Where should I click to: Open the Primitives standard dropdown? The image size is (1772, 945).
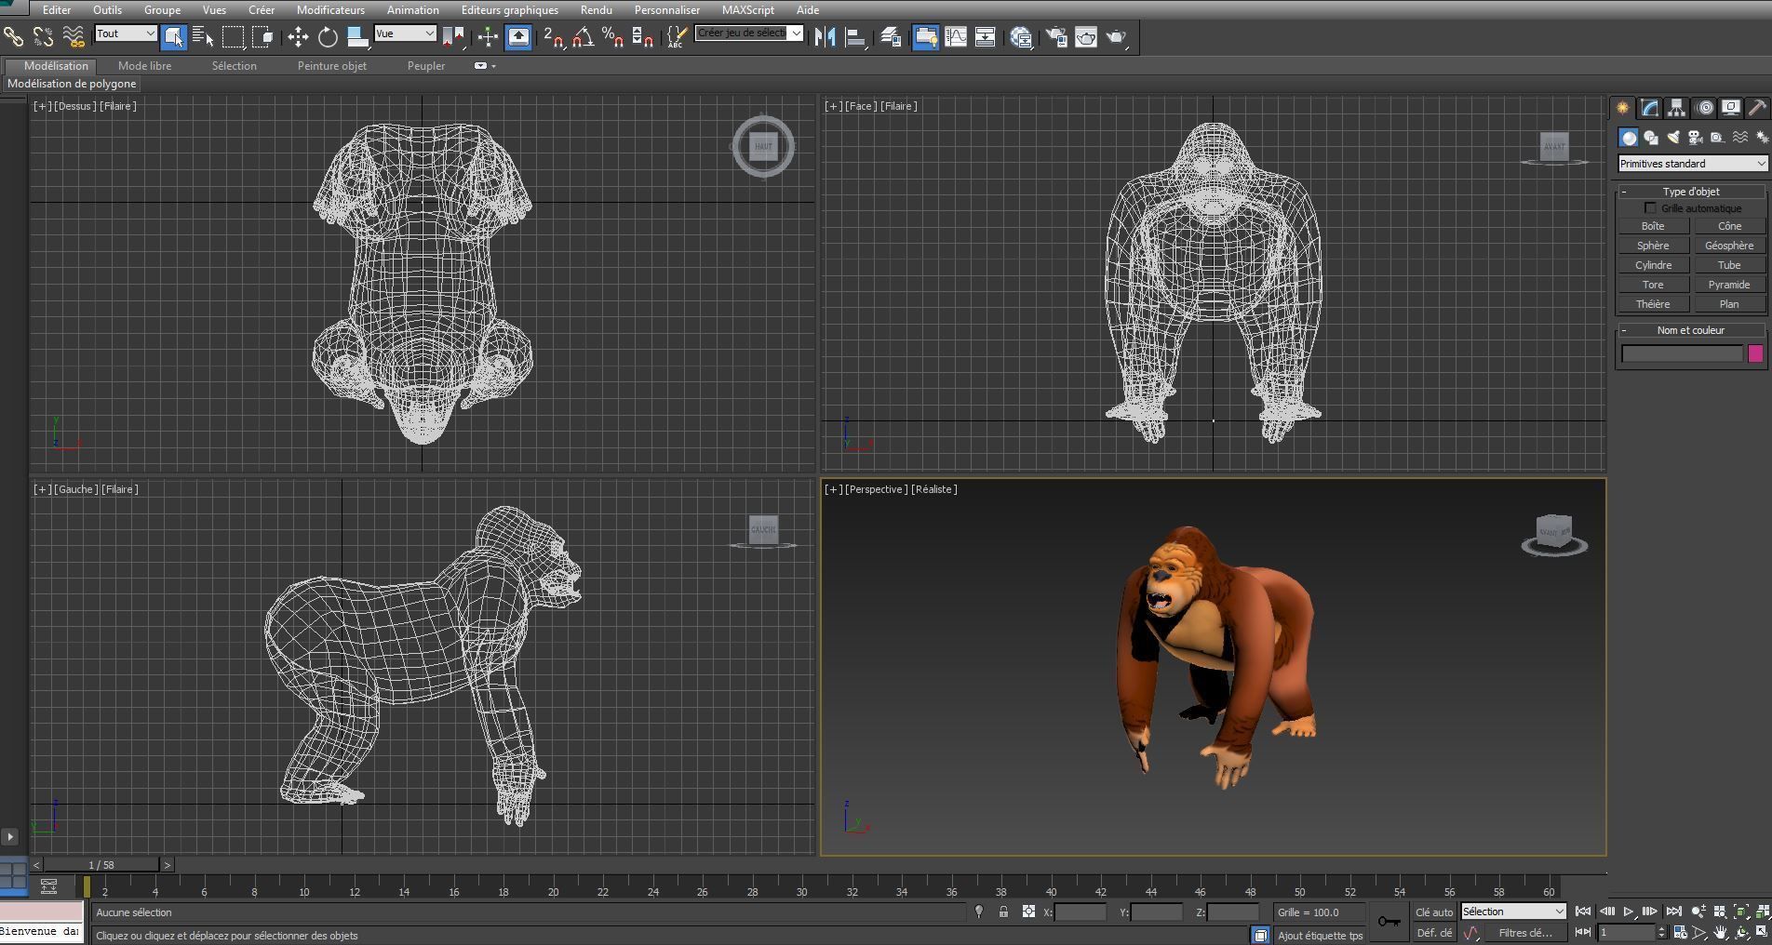(1692, 164)
